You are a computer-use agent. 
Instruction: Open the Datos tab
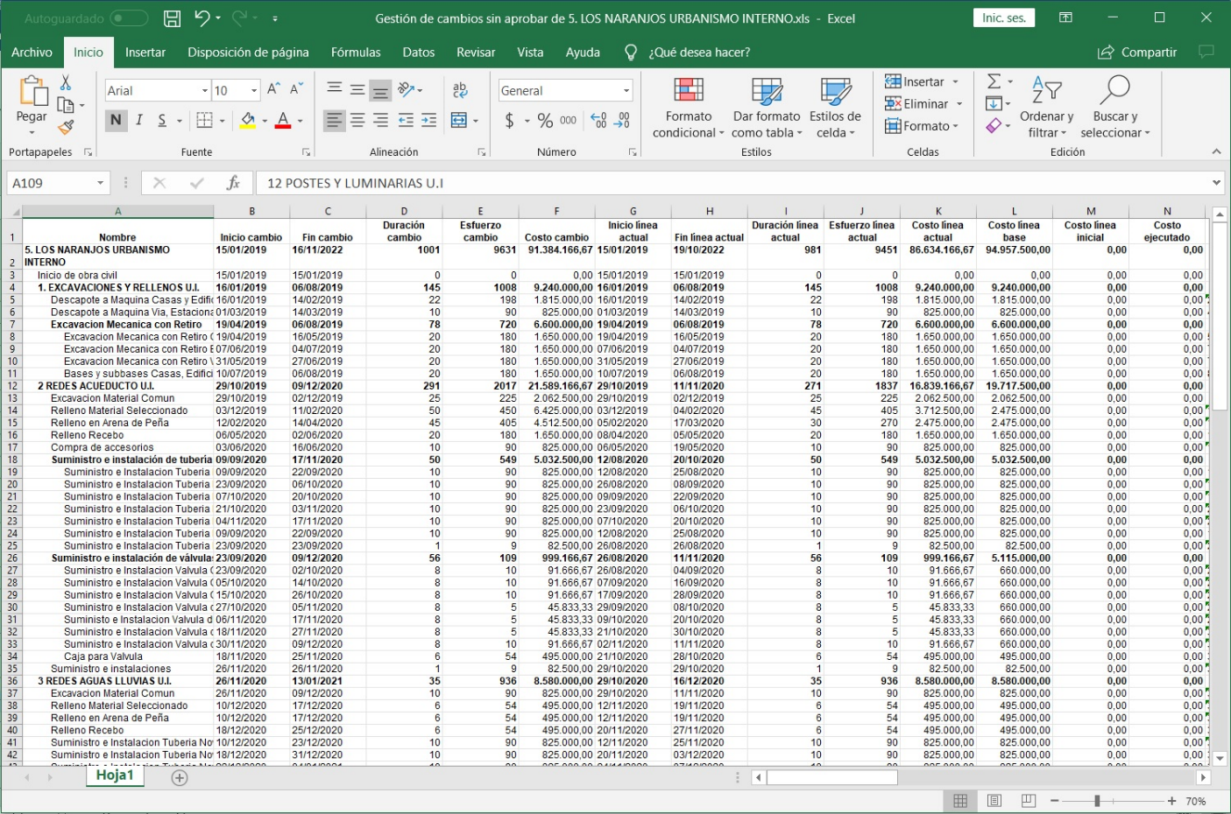419,53
